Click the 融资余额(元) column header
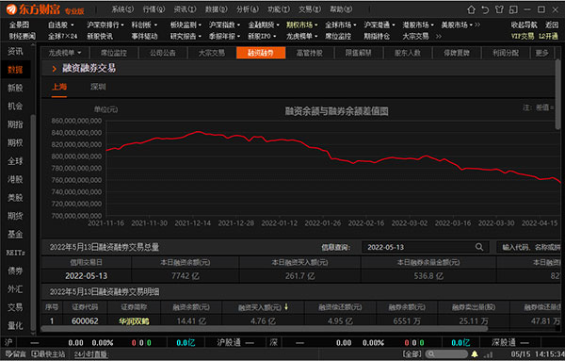This screenshot has height=361, width=565. [191, 307]
